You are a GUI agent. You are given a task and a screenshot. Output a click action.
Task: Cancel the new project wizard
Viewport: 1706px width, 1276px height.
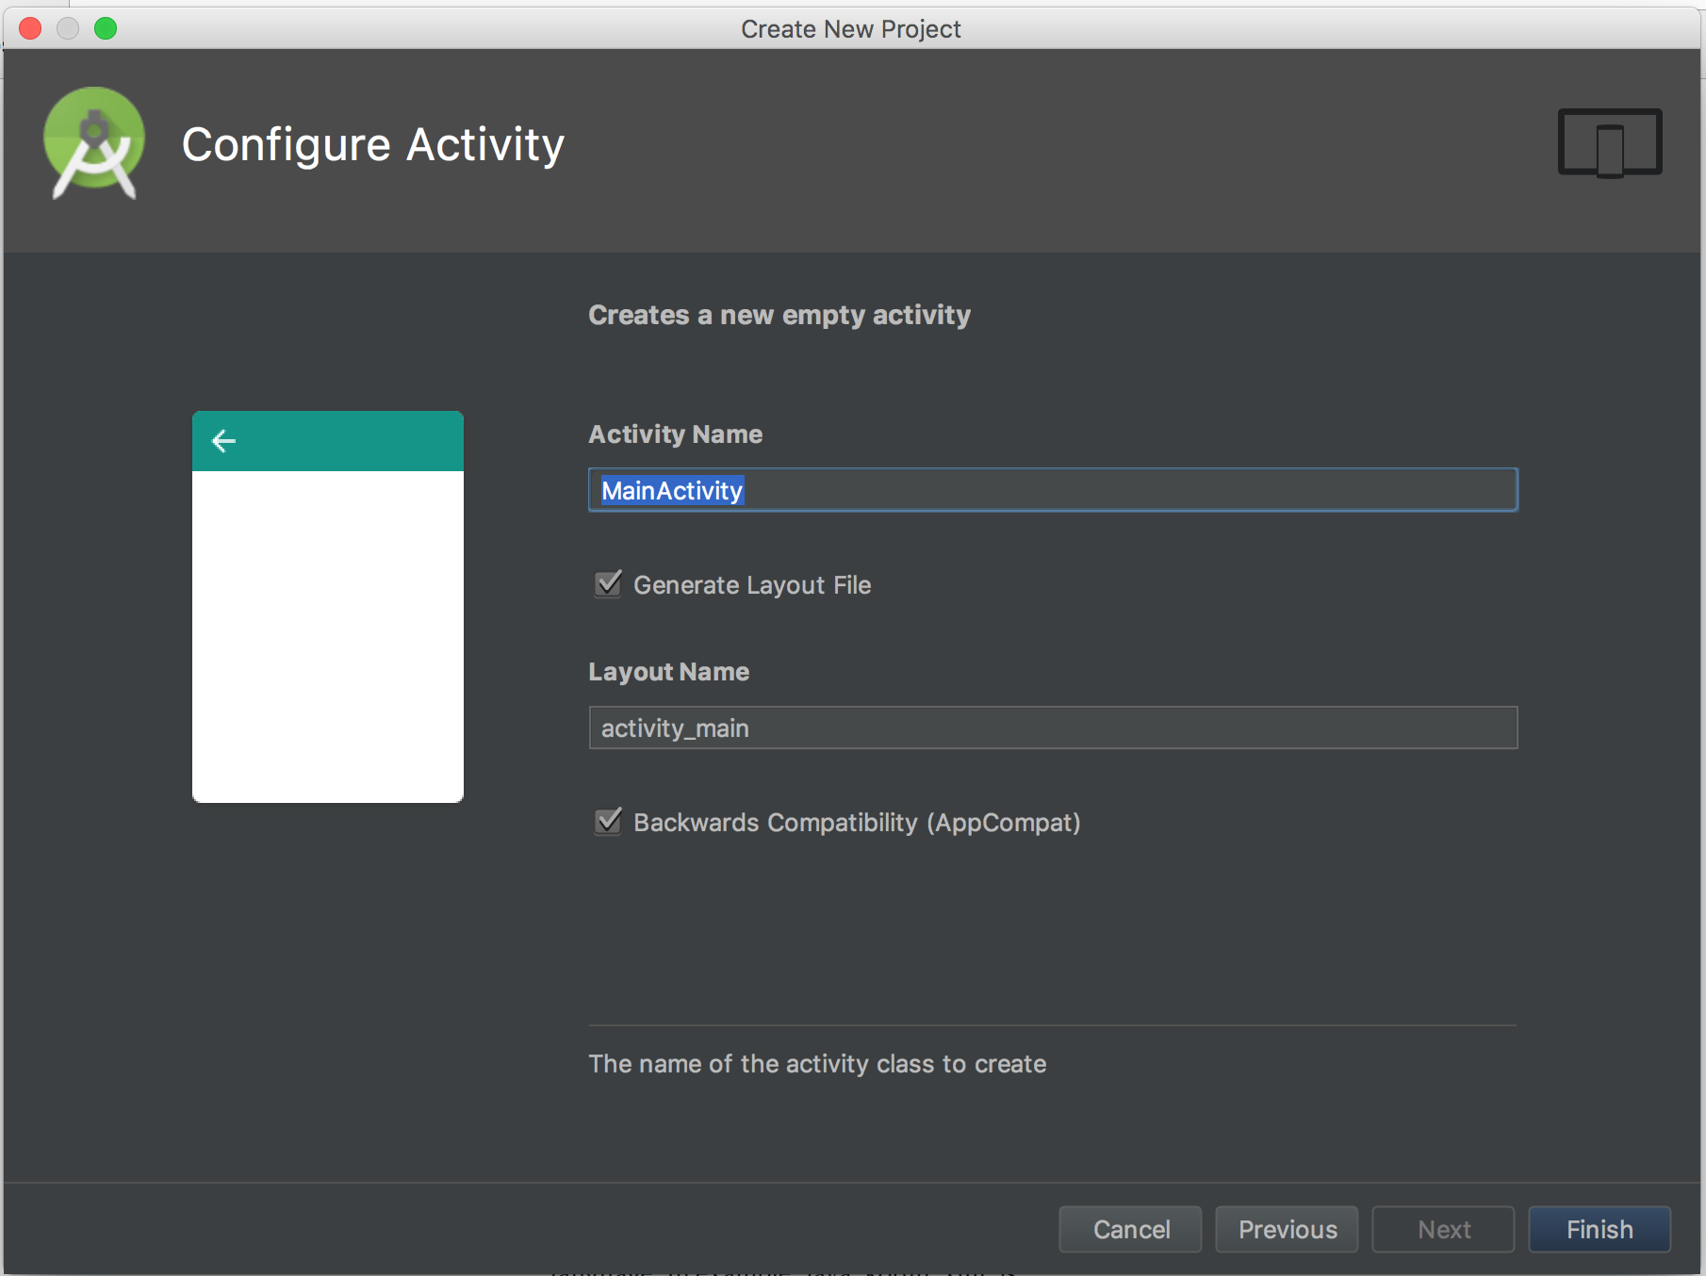(1130, 1229)
